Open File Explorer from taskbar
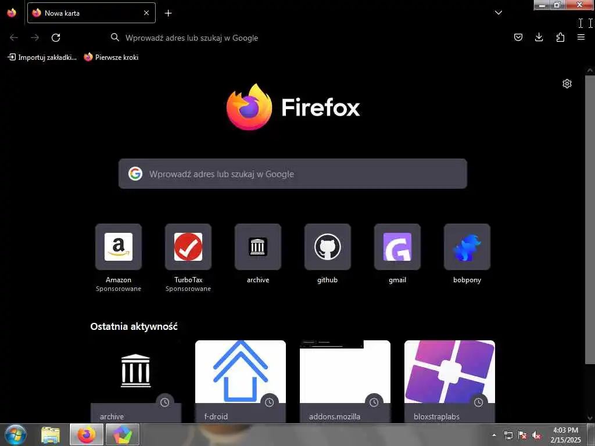 [51, 434]
